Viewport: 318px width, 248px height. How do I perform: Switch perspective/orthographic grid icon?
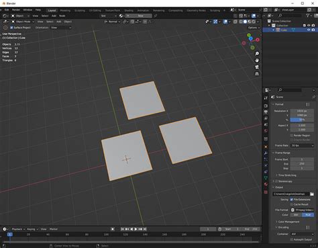257,74
